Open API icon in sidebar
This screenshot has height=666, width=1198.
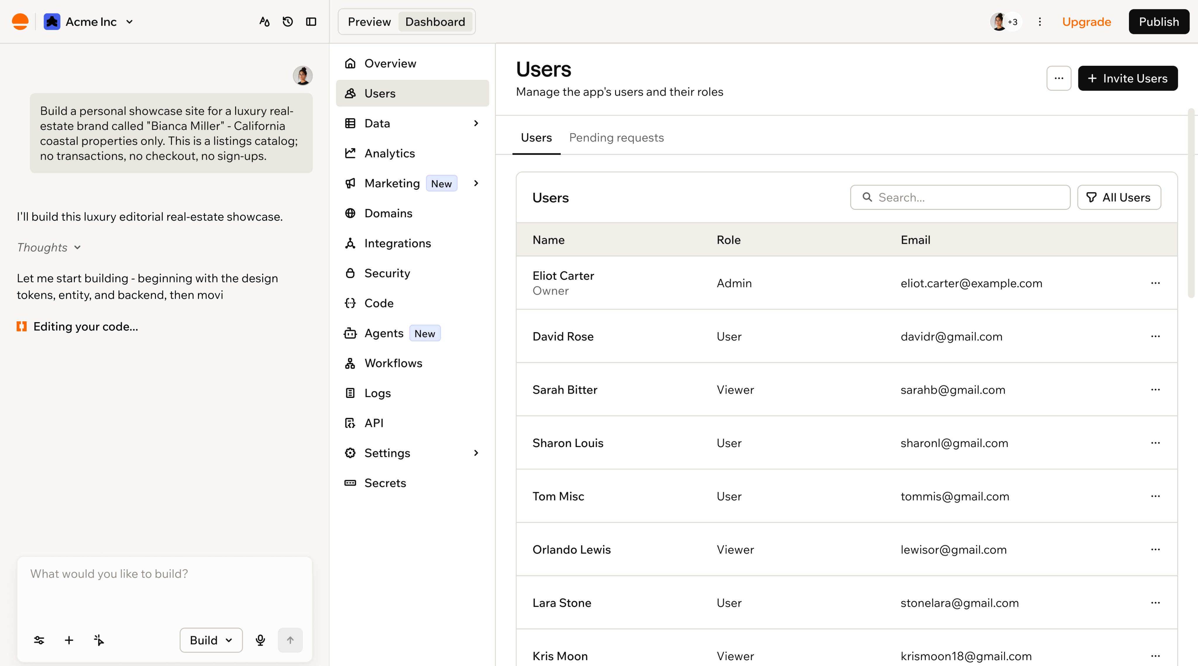tap(350, 423)
